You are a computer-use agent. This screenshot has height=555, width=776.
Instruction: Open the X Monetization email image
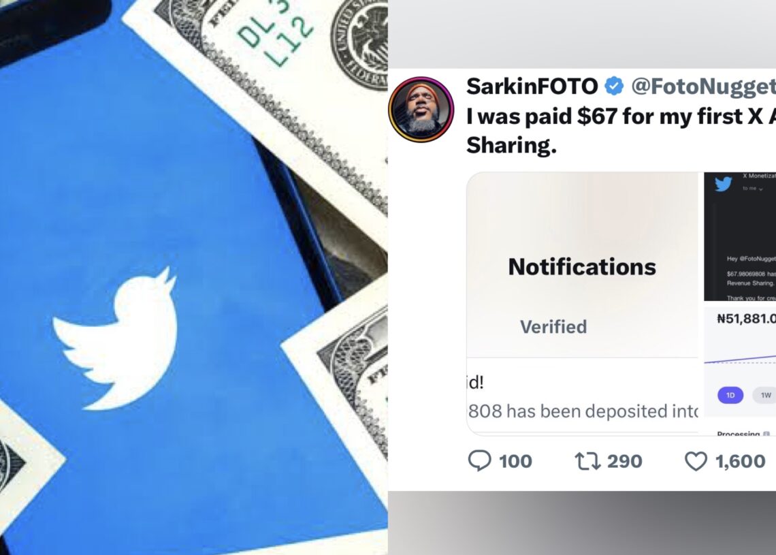click(x=740, y=236)
